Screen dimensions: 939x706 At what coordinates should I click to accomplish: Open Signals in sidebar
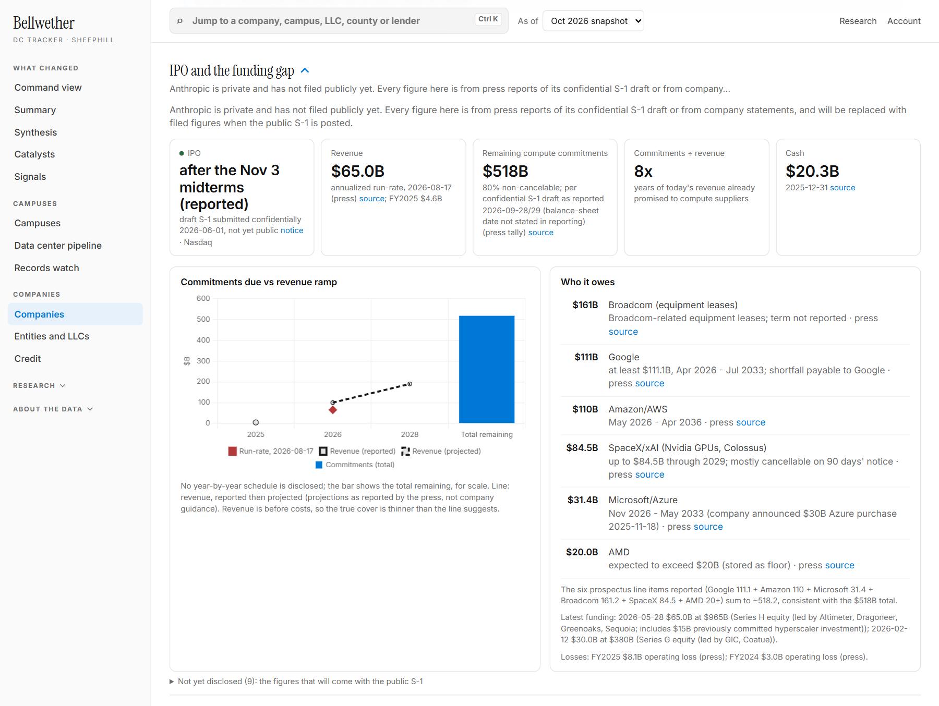click(x=75, y=177)
